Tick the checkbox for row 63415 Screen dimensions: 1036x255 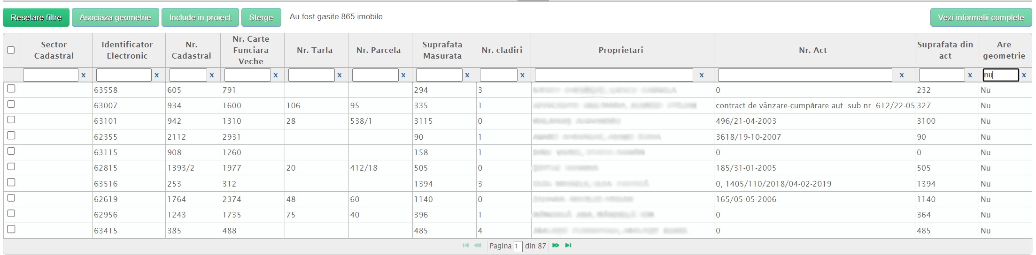tap(11, 229)
